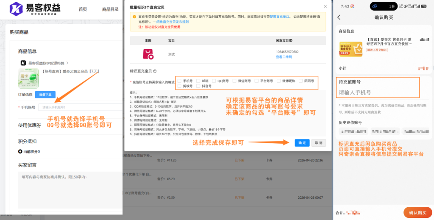Click the date 2026-04-26 00:07 cell
The width and height of the screenshot is (434, 220).
pyautogui.click(x=310, y=198)
